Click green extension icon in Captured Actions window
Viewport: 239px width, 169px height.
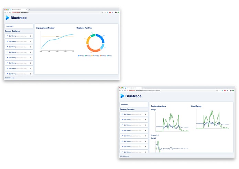(233, 91)
